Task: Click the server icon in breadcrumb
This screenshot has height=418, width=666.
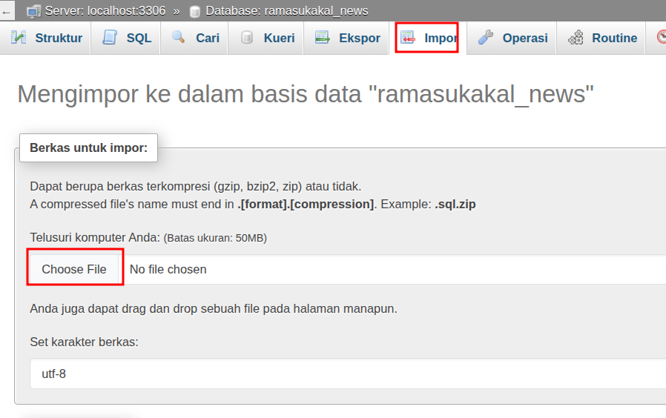Action: coord(33,11)
